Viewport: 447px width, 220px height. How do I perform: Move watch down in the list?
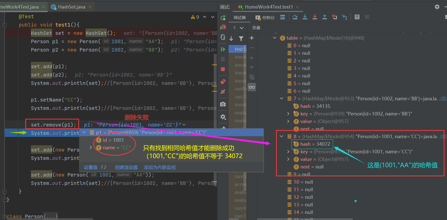252,67
